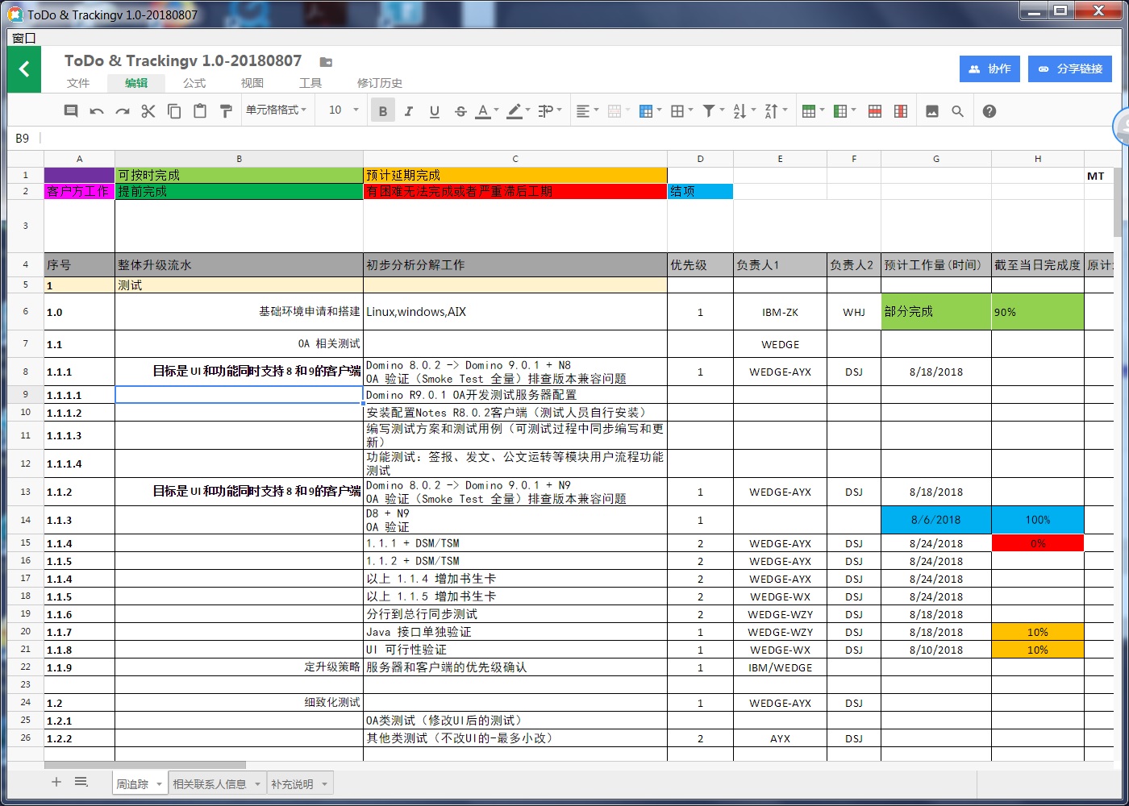The width and height of the screenshot is (1129, 806).
Task: Open the 单元格格式 dropdown
Action: [x=277, y=110]
